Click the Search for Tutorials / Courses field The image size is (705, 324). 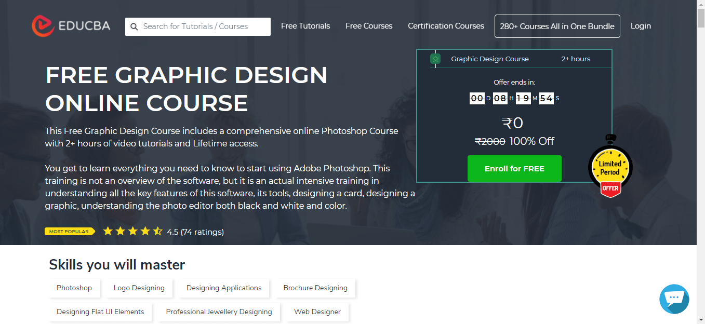pyautogui.click(x=198, y=26)
